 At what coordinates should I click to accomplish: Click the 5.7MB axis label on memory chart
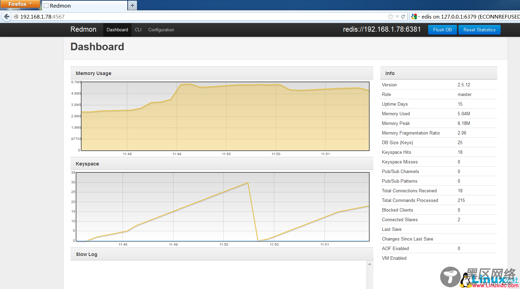[76, 82]
